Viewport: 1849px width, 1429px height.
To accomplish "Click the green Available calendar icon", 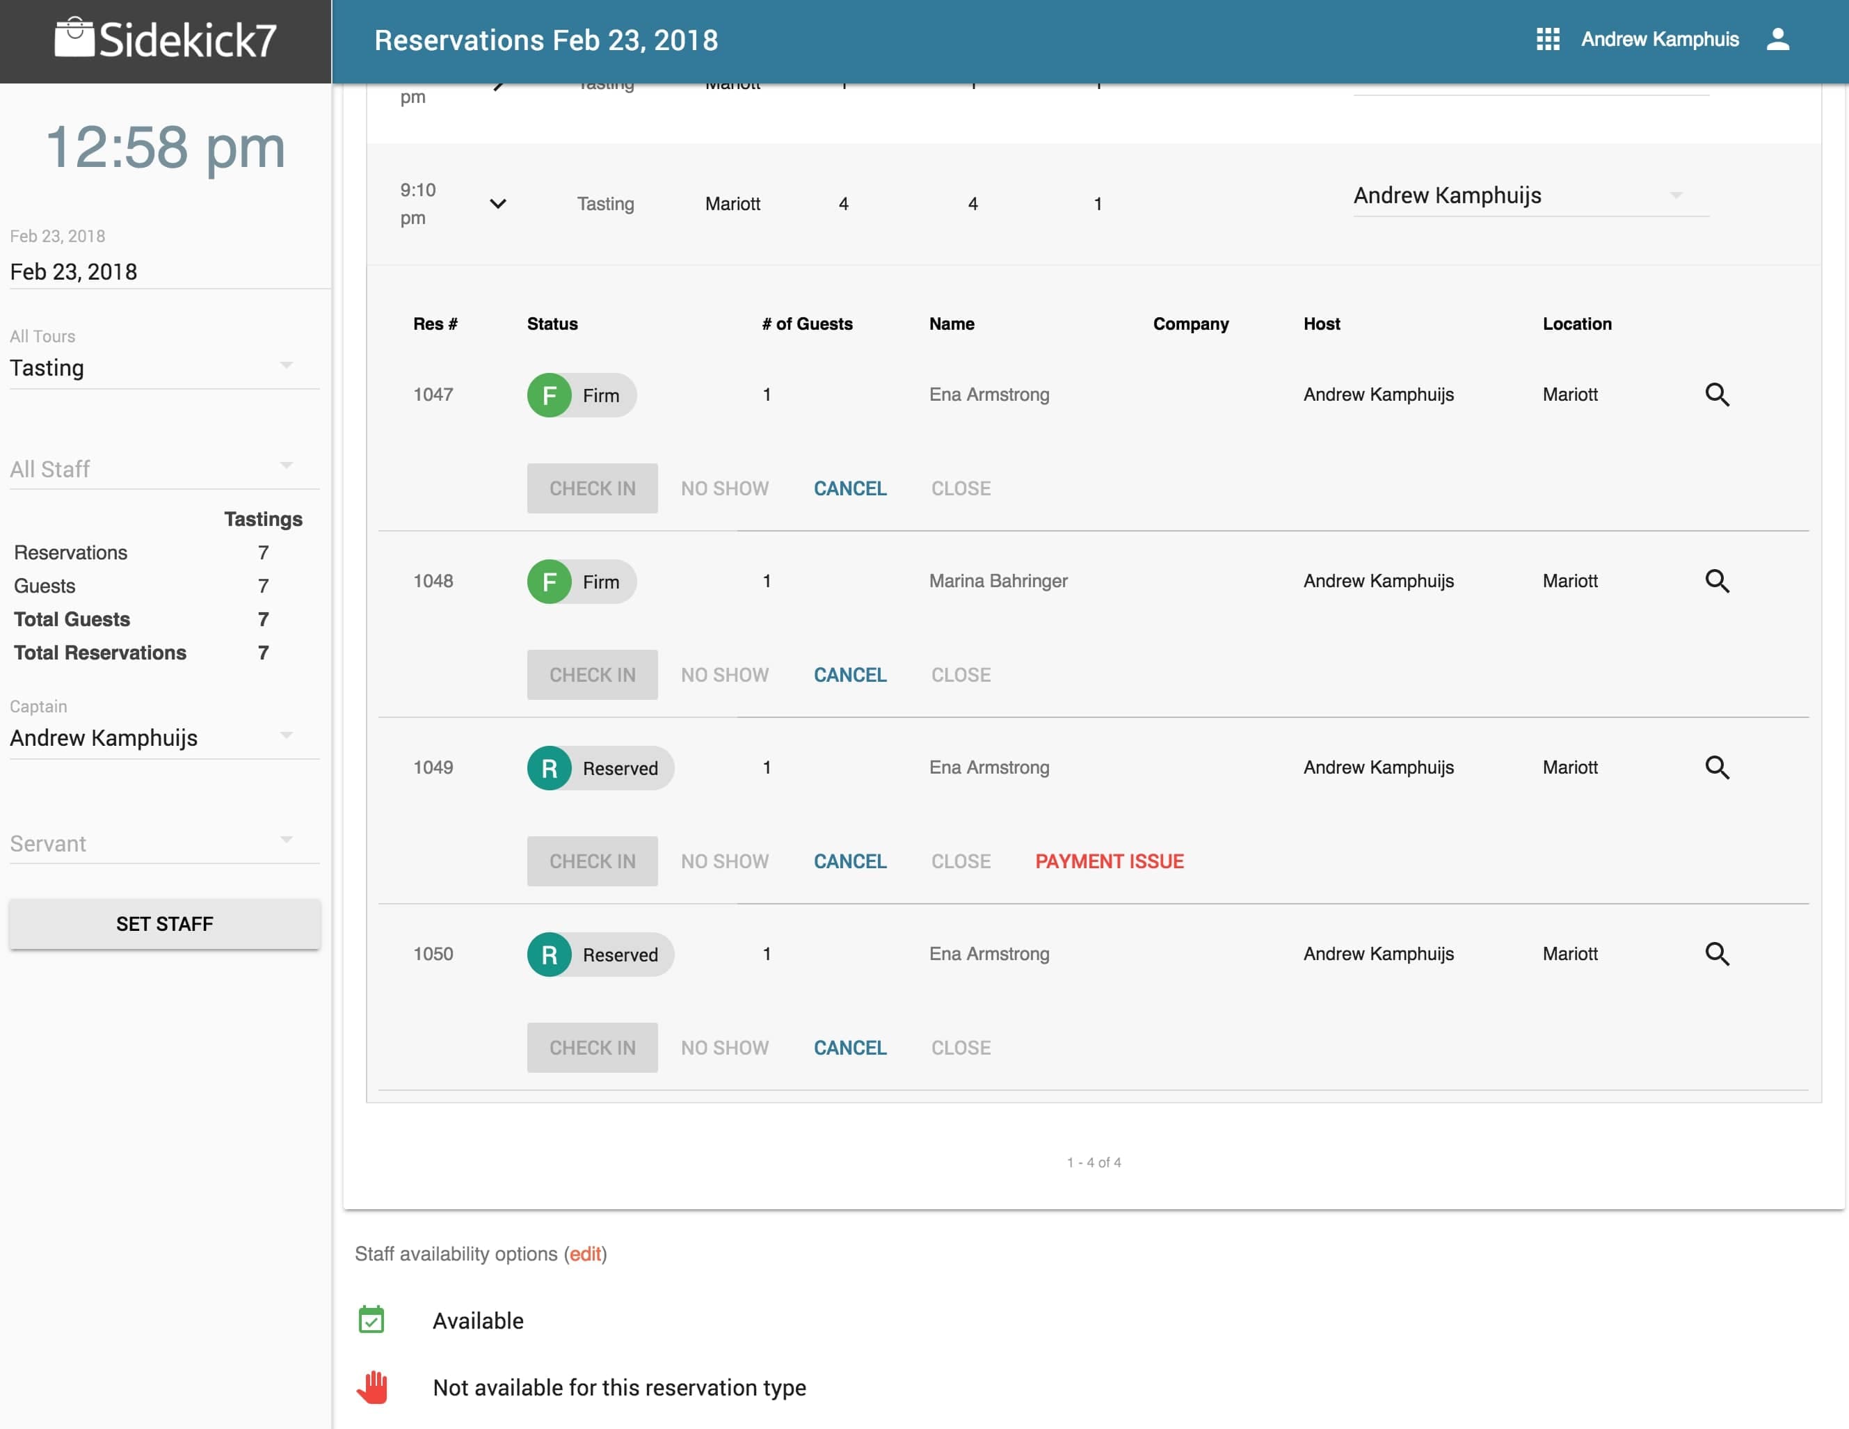I will [371, 1319].
